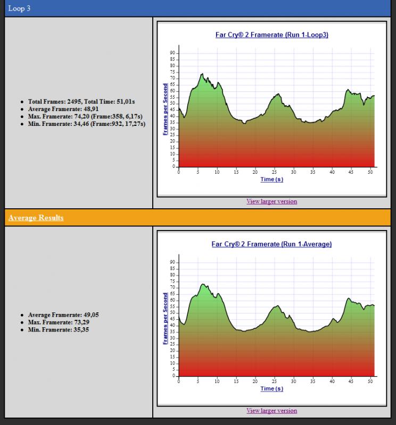Click the Run 1-Average chart title
The width and height of the screenshot is (396, 425).
point(271,244)
